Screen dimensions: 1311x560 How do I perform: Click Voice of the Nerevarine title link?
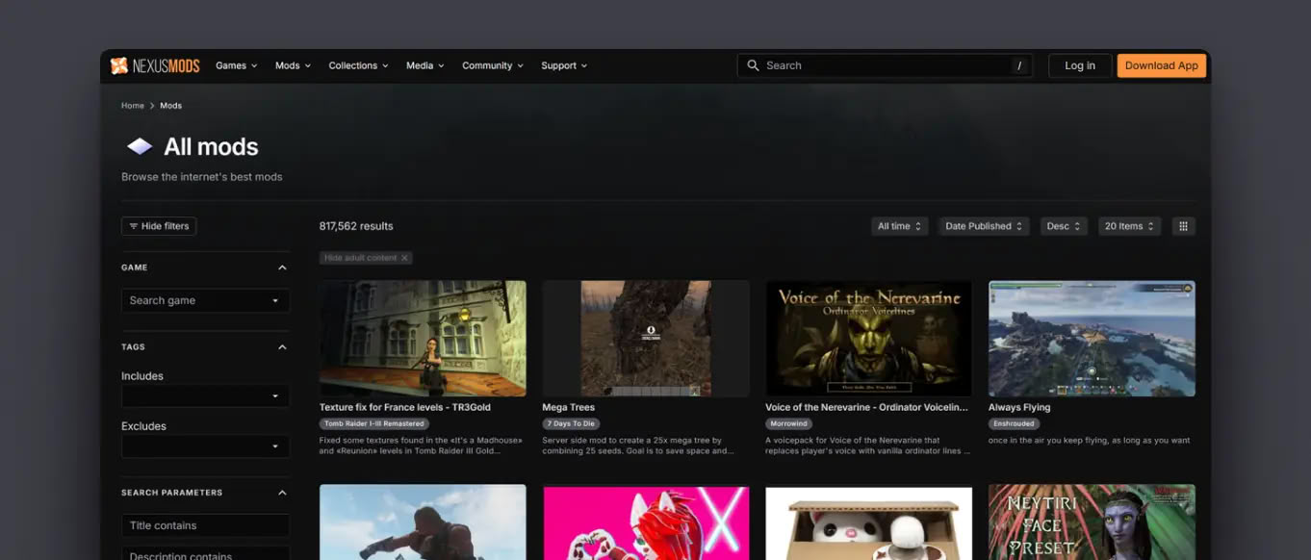click(x=866, y=407)
